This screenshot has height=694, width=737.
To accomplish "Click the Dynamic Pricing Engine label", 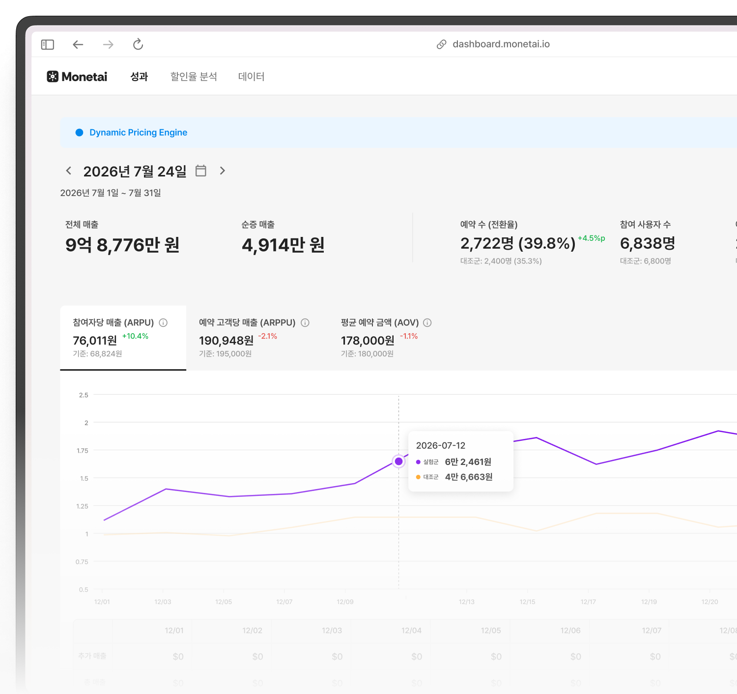I will (138, 132).
